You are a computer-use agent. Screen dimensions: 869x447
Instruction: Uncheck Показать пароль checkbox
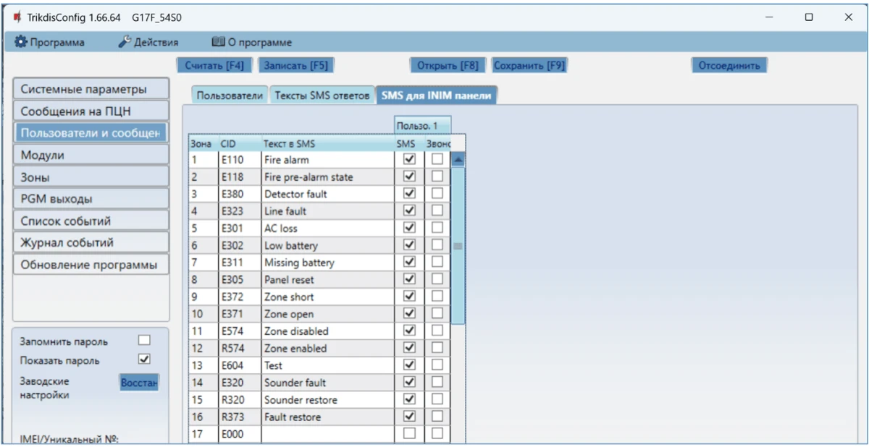(144, 359)
